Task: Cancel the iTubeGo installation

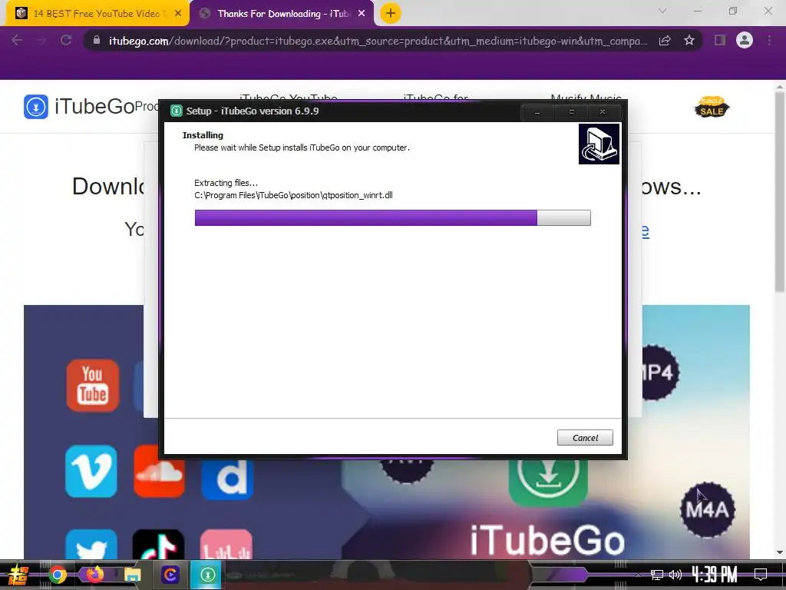Action: (x=584, y=437)
